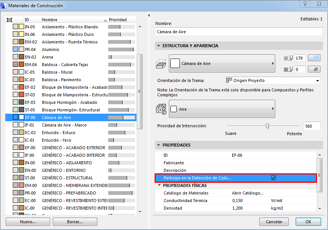Image resolution: width=328 pixels, height=230 pixels.
Task: Confirm with the OK button
Action: coord(308,222)
